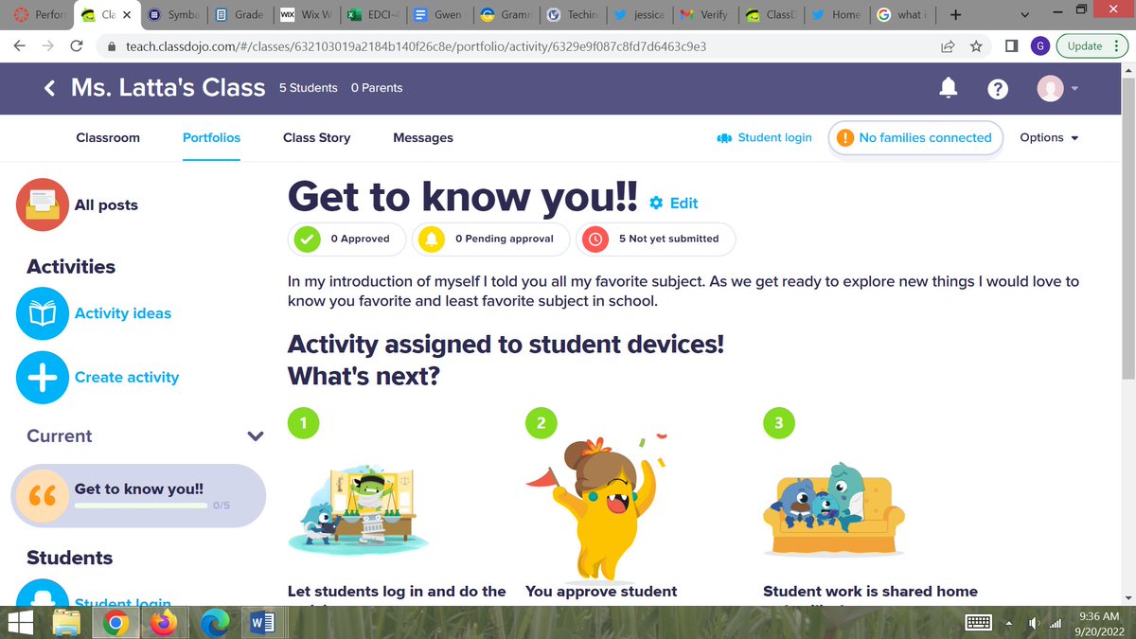Open File Explorer from the taskbar
Viewport: 1136px width, 639px height.
pos(68,623)
